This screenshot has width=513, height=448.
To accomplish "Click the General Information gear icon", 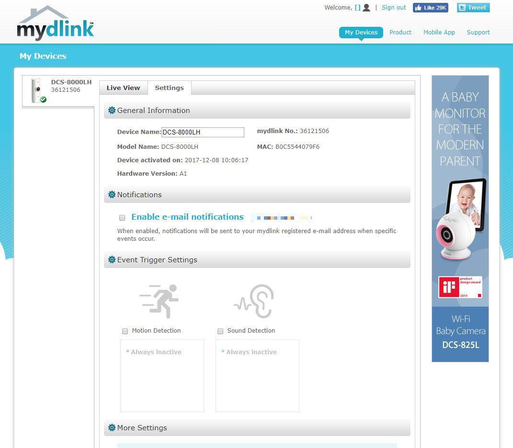I will click(x=112, y=110).
